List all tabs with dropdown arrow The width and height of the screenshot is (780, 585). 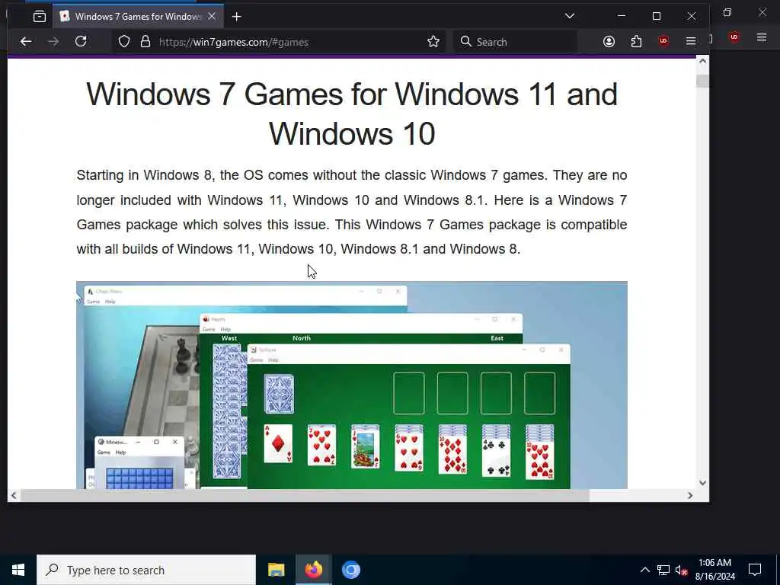click(x=570, y=16)
